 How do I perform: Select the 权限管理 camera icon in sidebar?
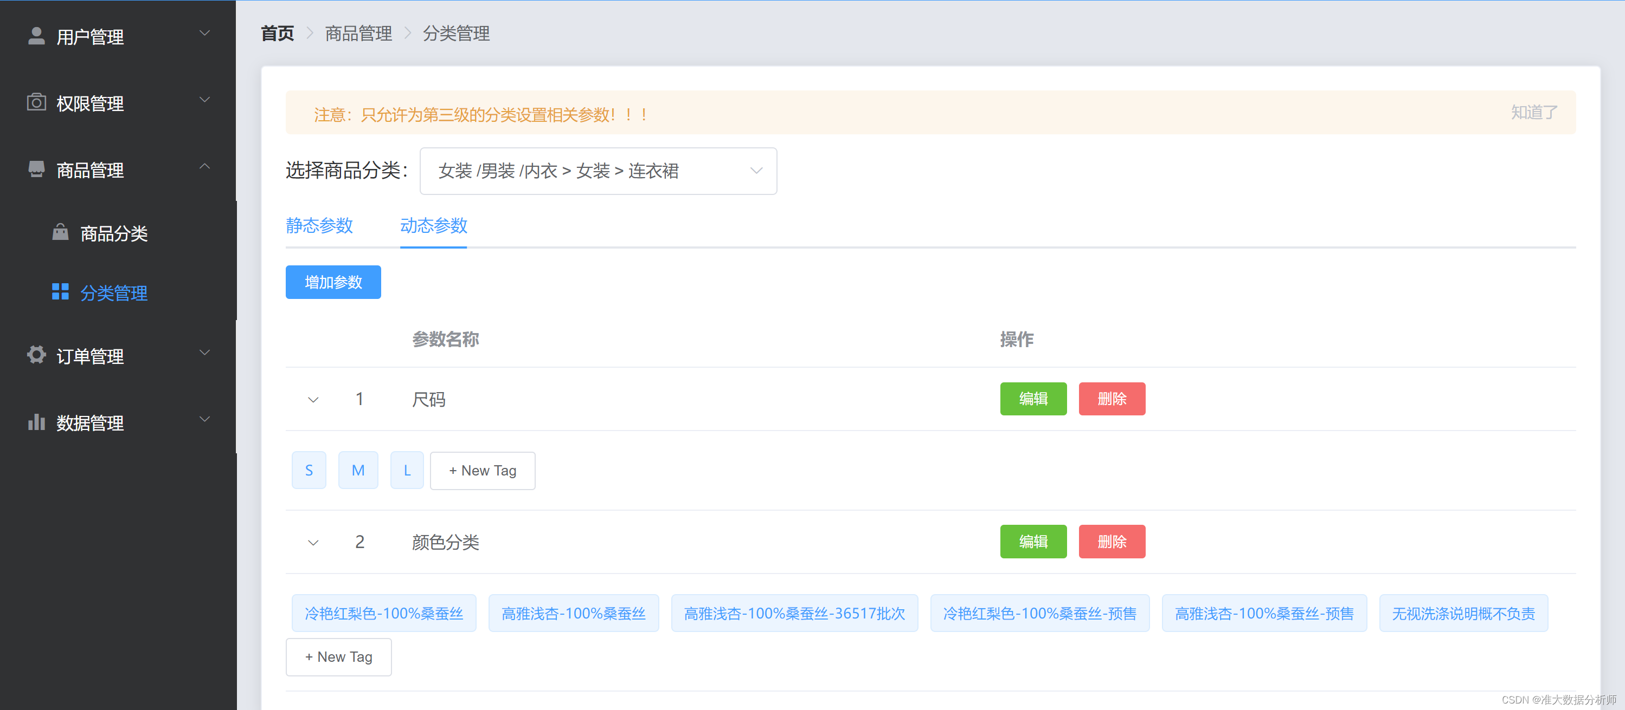coord(36,102)
